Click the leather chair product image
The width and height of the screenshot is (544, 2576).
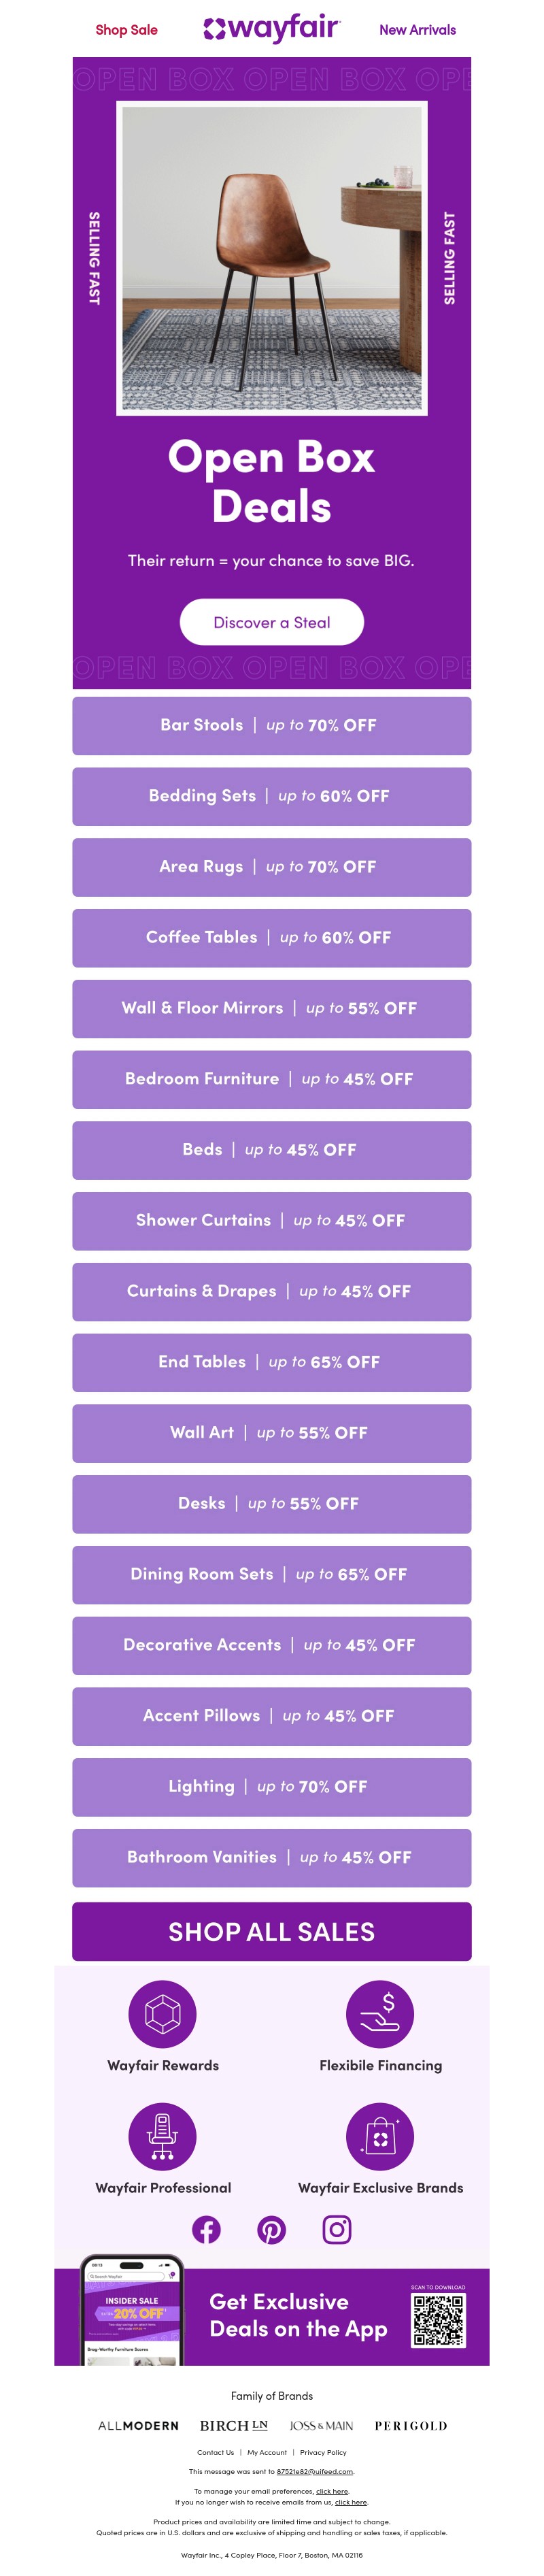tap(272, 258)
